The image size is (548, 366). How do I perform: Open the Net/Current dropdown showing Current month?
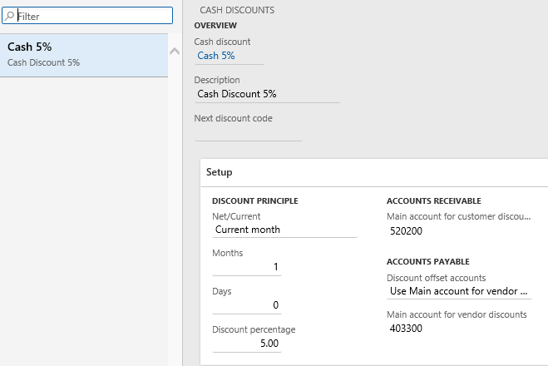point(284,230)
